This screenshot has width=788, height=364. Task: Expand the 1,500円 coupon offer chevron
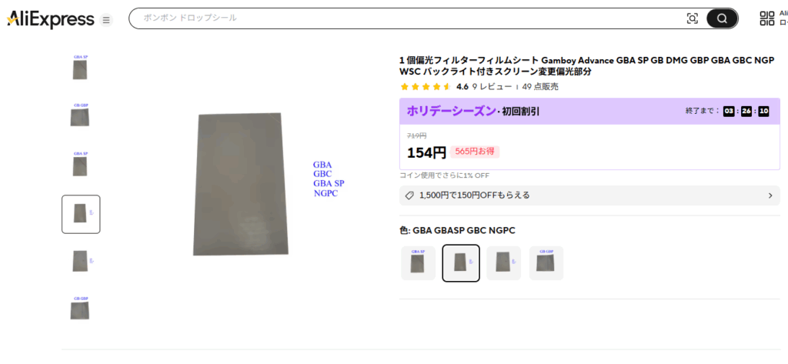coord(770,195)
